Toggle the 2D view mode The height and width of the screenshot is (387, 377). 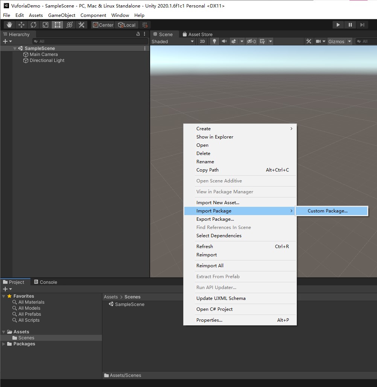point(202,41)
